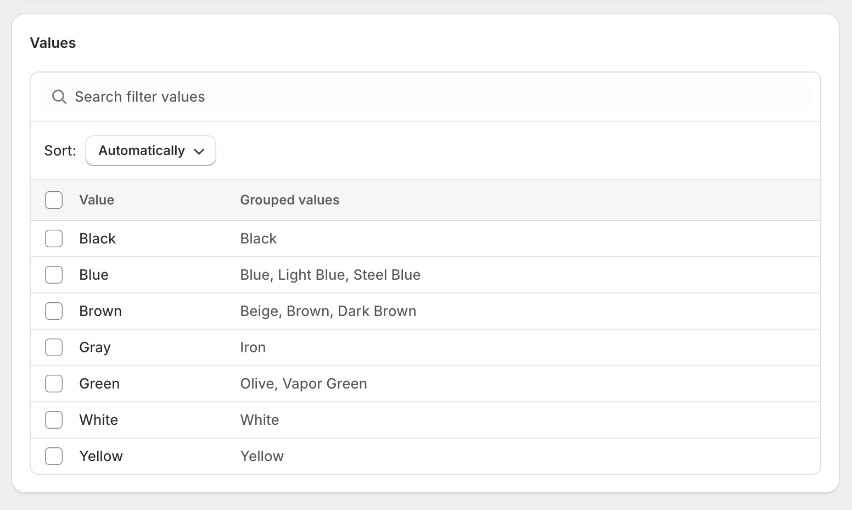Screen dimensions: 852x510
Task: Click the Automatically dropdown chevron arrow
Action: (199, 151)
